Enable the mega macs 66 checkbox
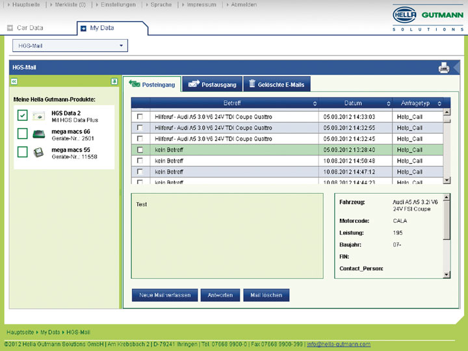Screen dimensions: 468x351 (22, 134)
